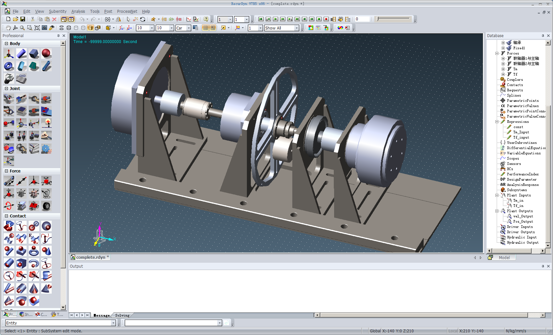Toggle the record animation button

(x=326, y=19)
